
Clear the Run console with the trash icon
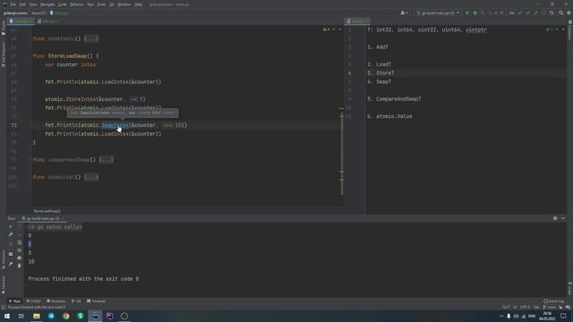(x=20, y=266)
